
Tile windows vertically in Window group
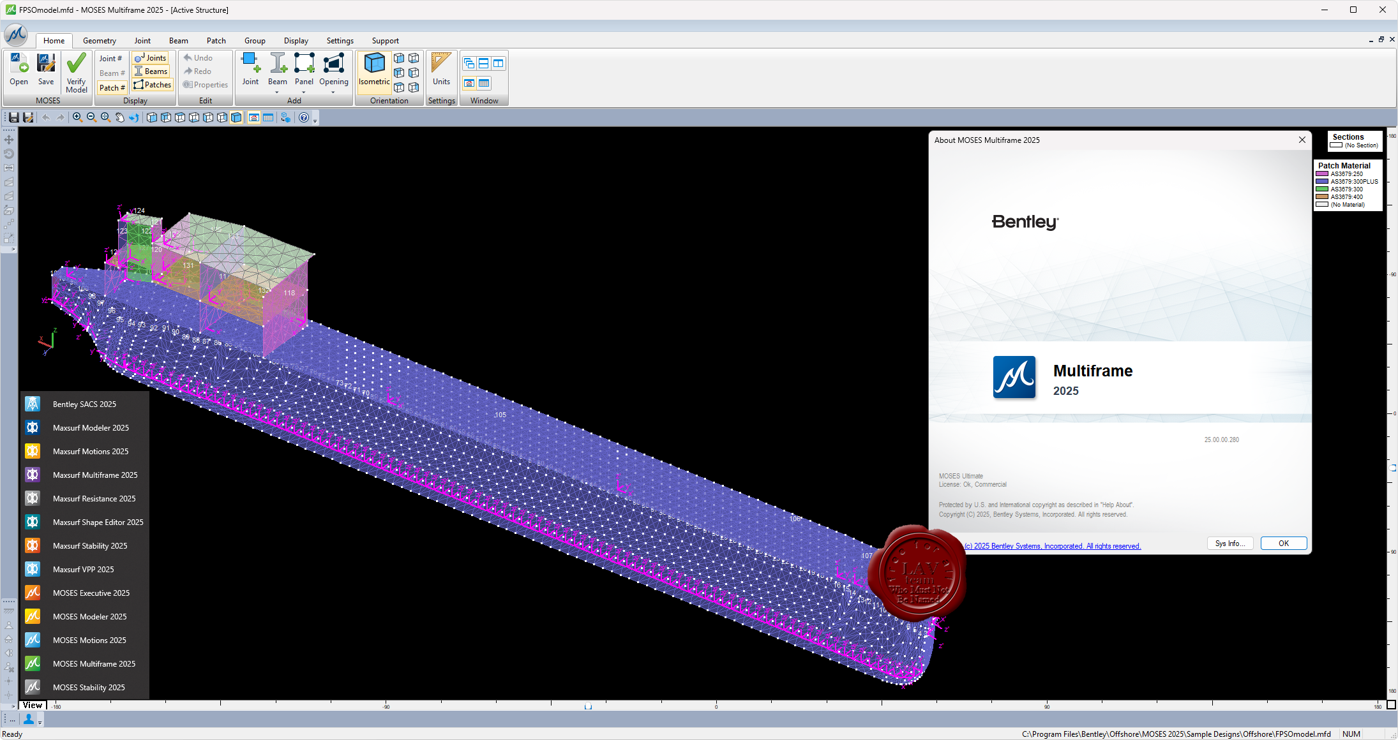tap(499, 63)
